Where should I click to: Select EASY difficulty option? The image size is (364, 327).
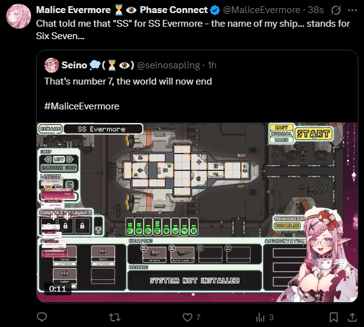pyautogui.click(x=281, y=127)
